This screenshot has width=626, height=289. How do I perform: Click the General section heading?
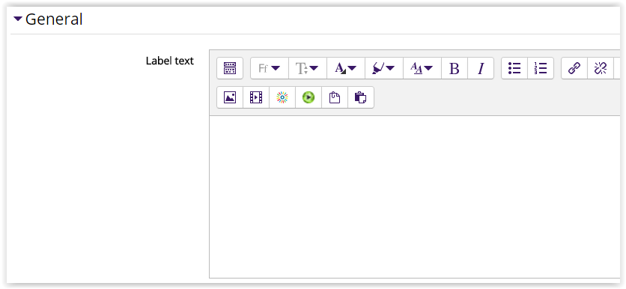[54, 19]
